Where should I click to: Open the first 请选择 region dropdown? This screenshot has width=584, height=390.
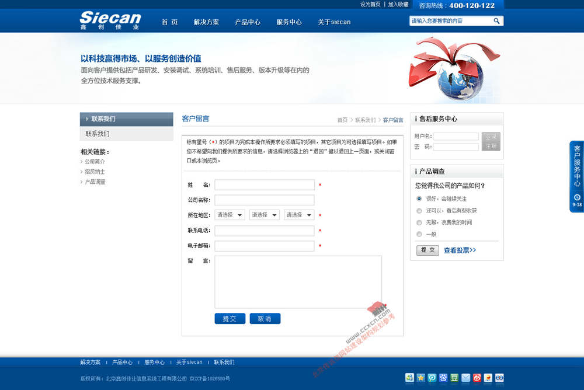[x=230, y=215]
